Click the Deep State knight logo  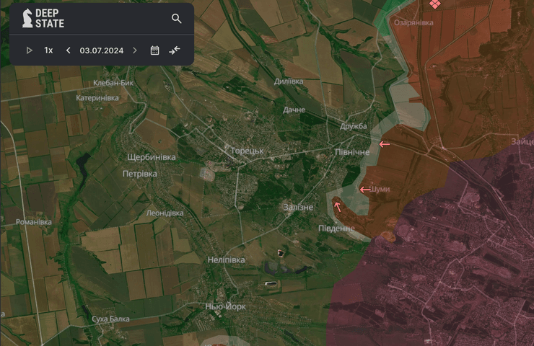(27, 18)
